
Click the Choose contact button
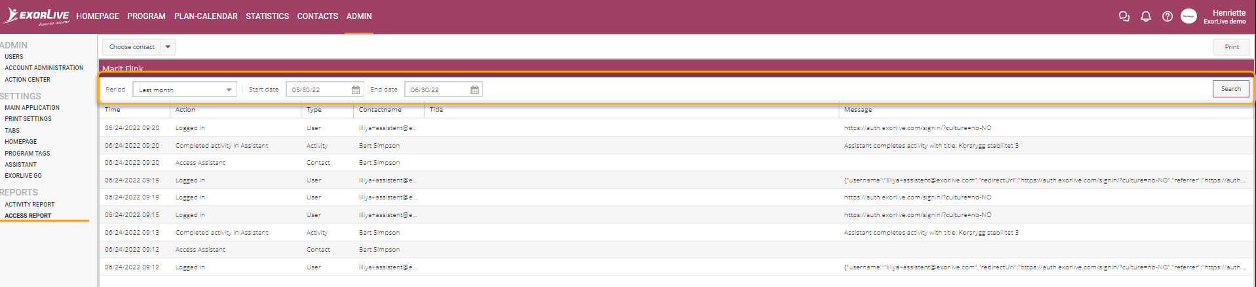132,47
